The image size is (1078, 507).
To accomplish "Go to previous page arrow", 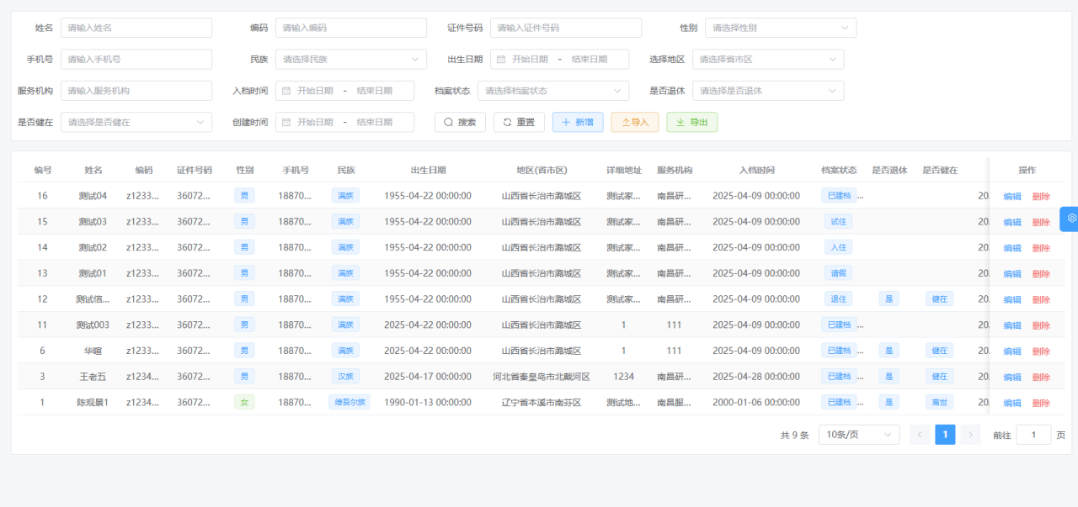I will (x=920, y=435).
